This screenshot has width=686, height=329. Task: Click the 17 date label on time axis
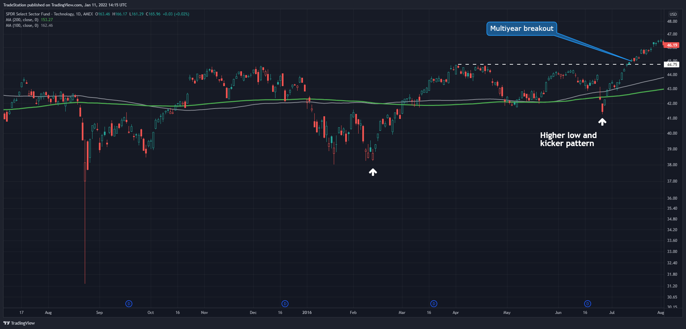pos(21,313)
